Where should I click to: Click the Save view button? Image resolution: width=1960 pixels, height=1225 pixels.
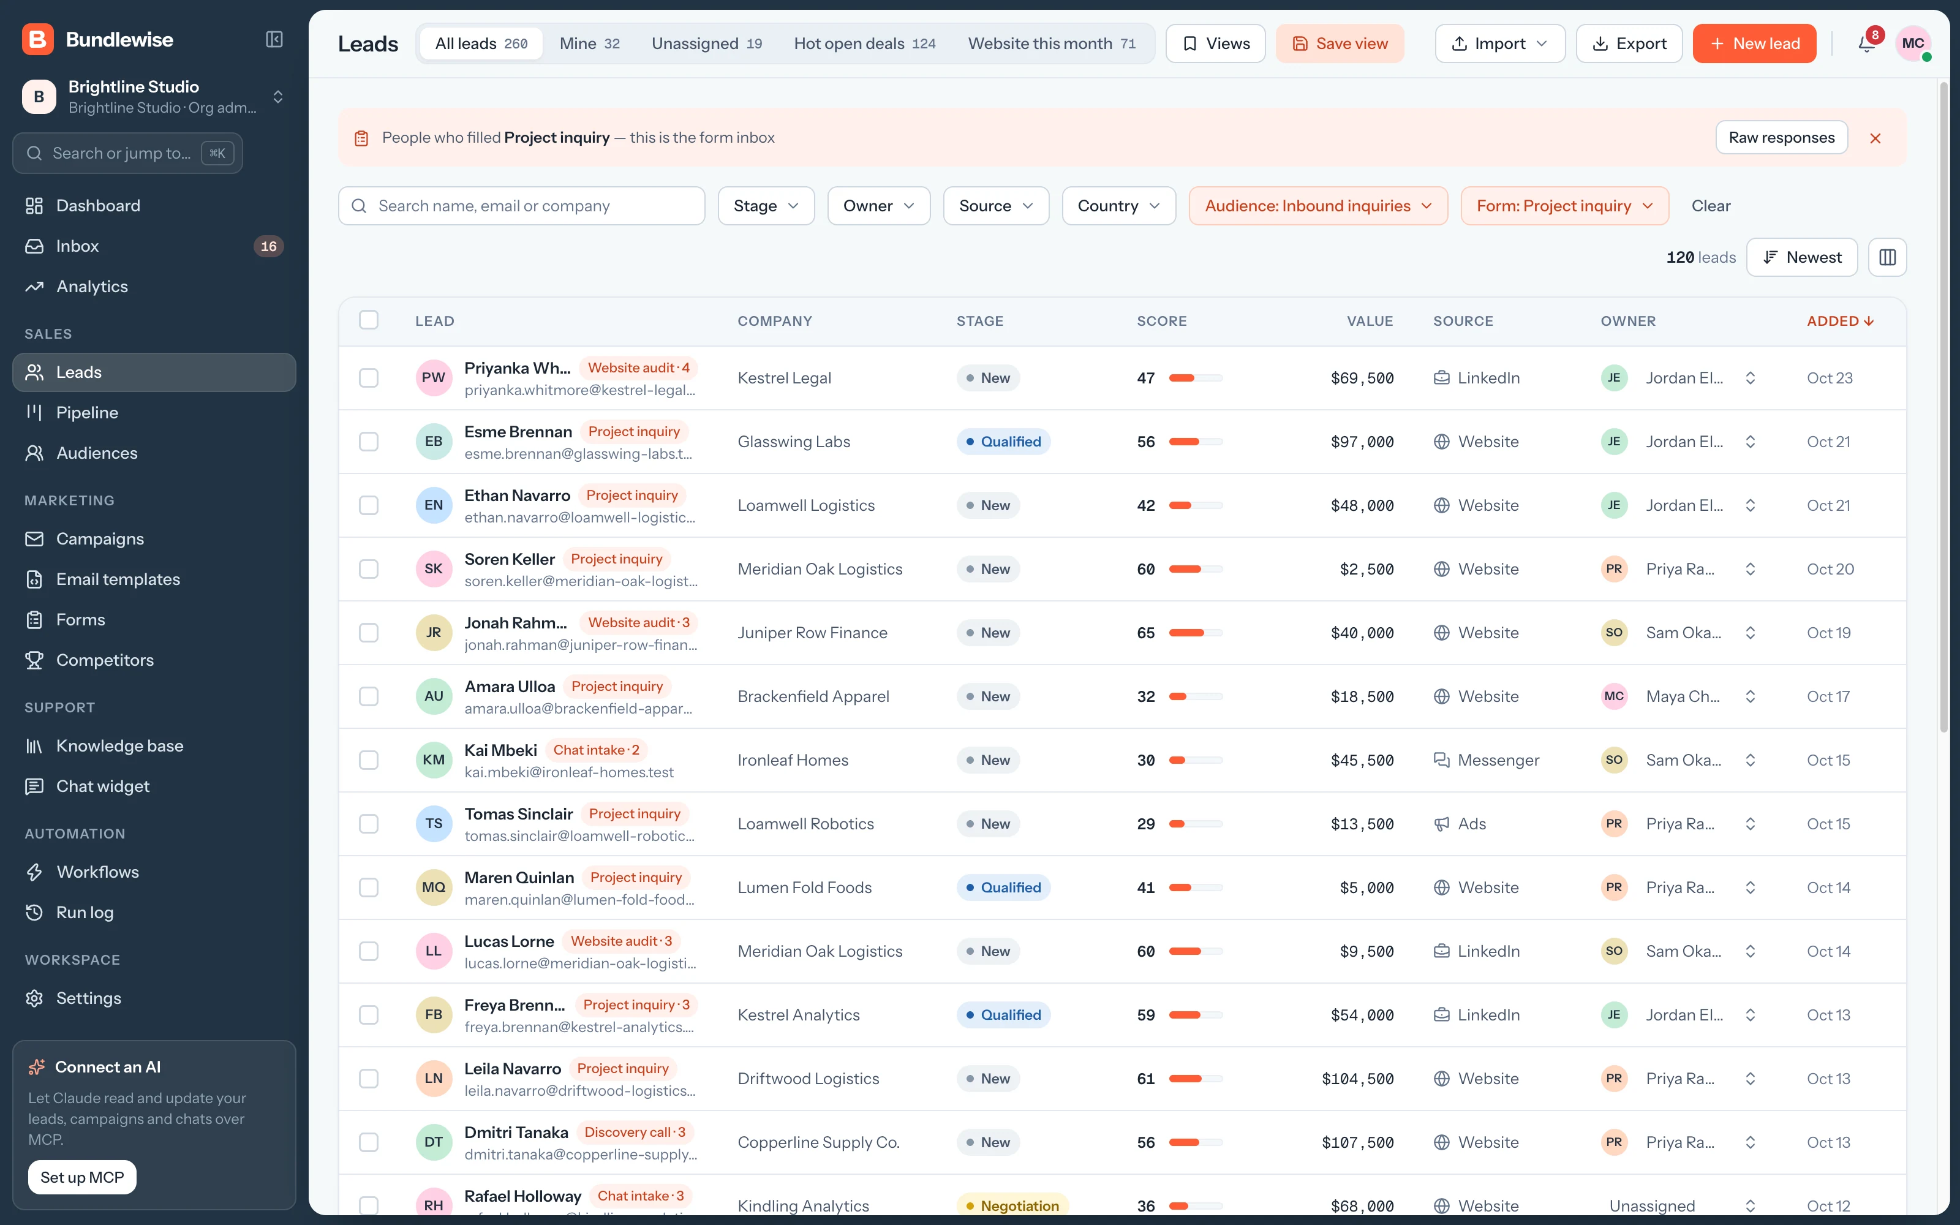coord(1340,43)
